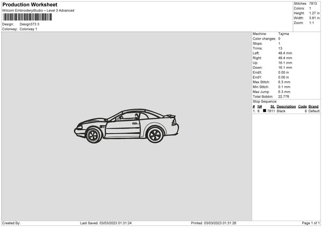Click the black thread color swatch

[x=265, y=111]
